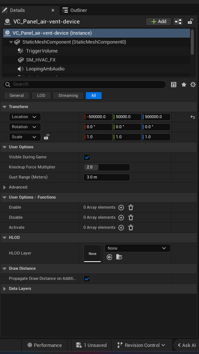Collapse the Draw Distance section
This screenshot has height=354, width=199.
[x=4, y=269]
